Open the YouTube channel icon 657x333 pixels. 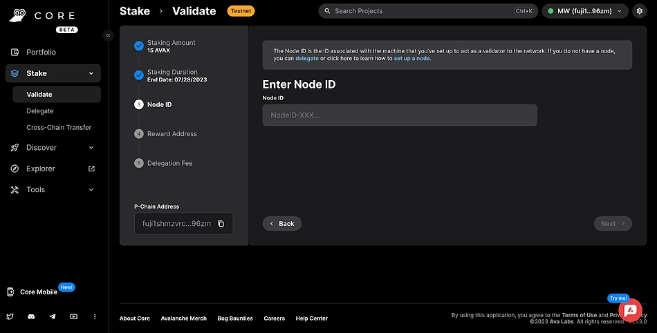pyautogui.click(x=73, y=316)
